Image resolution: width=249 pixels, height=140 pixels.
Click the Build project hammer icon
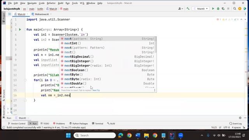[188, 9]
